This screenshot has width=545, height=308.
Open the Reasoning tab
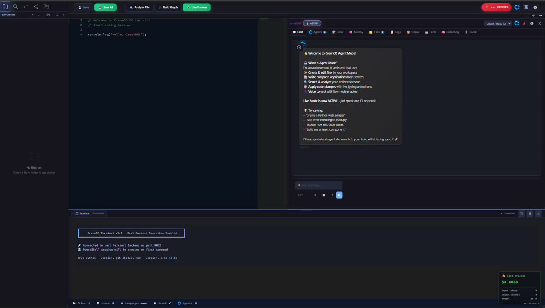click(450, 32)
